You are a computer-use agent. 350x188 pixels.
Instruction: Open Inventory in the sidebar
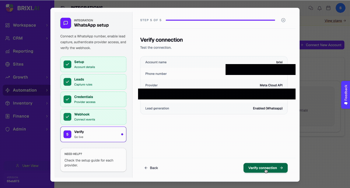[x=26, y=103]
